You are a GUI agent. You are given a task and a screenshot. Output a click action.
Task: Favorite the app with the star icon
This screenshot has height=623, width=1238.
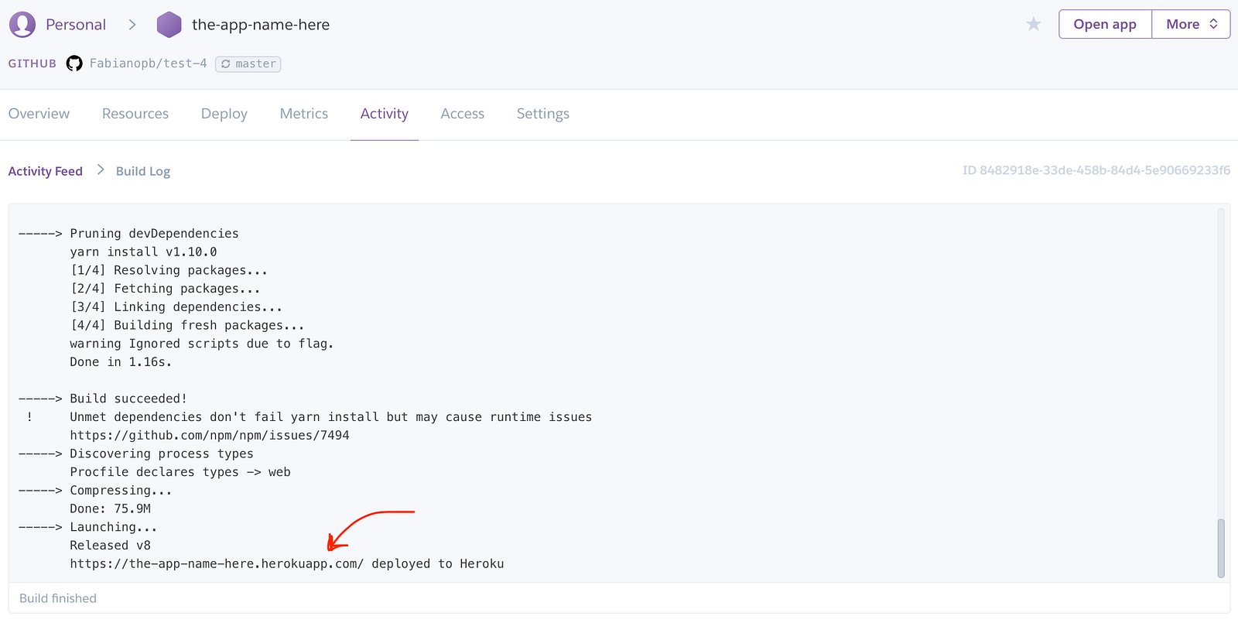point(1034,24)
